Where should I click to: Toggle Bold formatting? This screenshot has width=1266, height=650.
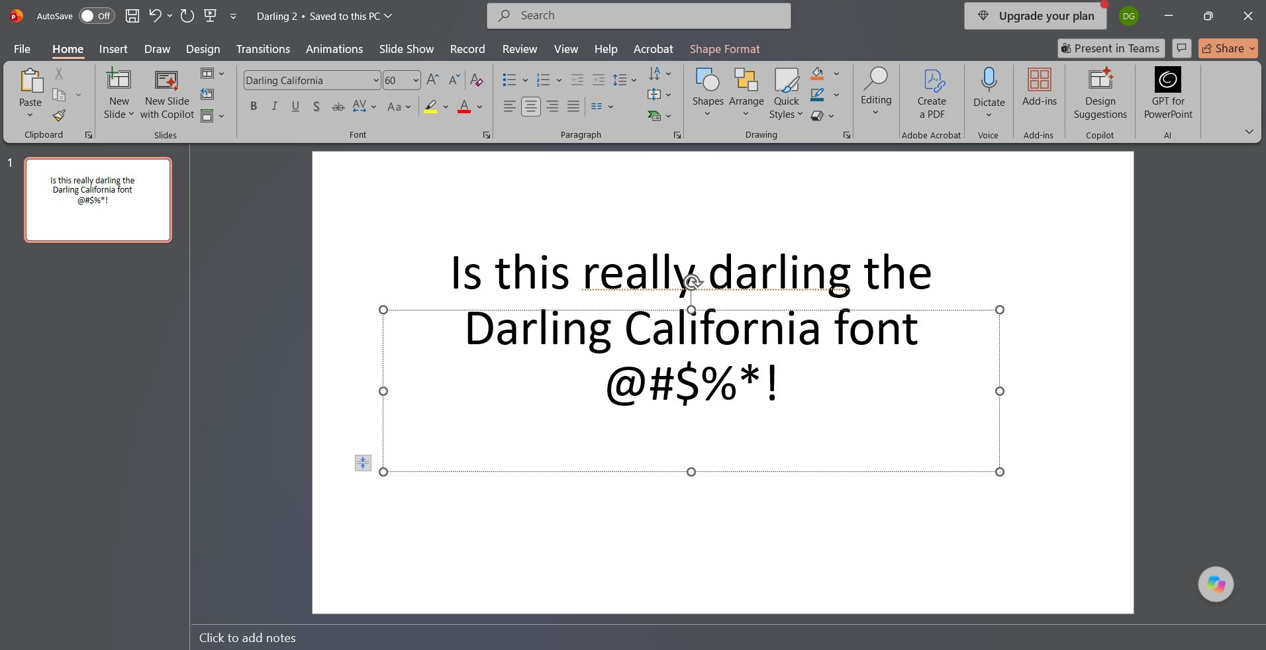tap(254, 107)
